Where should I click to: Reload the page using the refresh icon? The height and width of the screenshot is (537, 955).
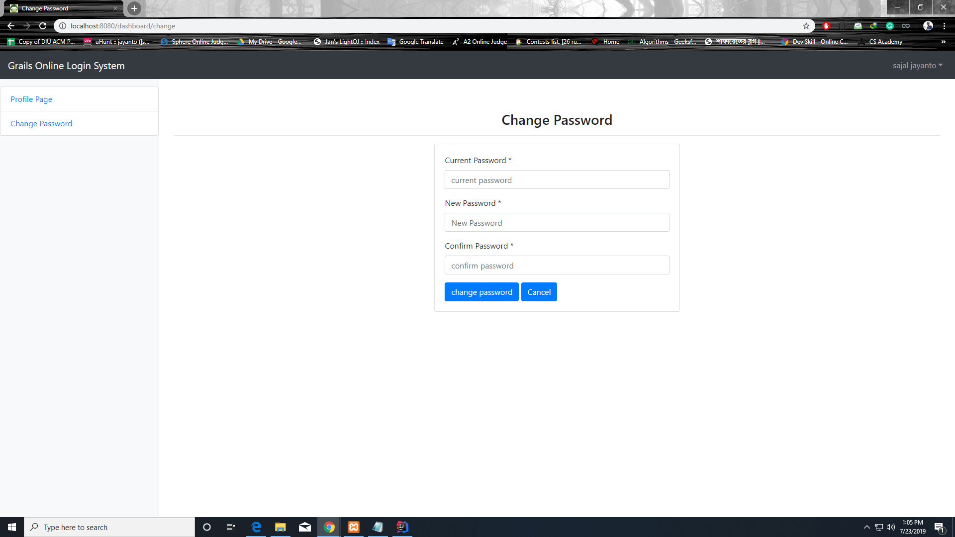click(43, 26)
